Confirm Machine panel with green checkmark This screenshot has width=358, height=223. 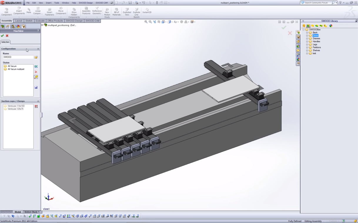tap(2, 36)
